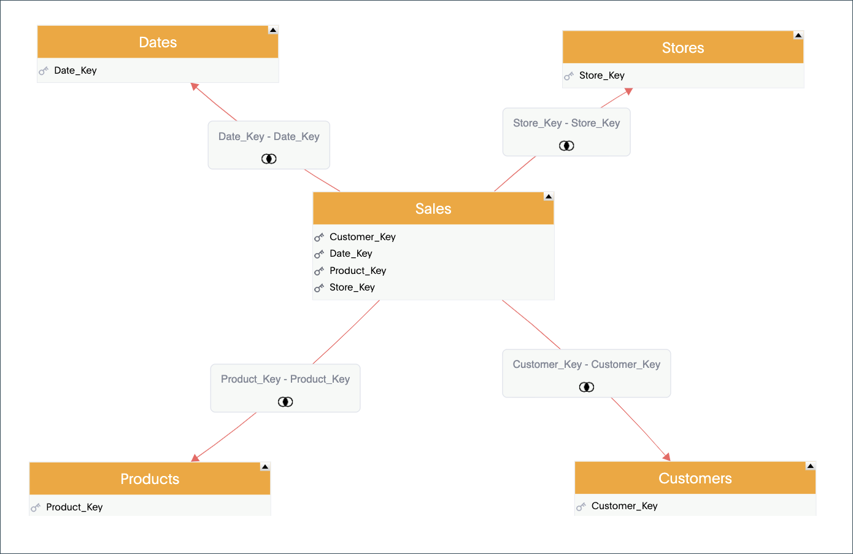
Task: Click the join icon under Product_Key - Product_Key
Action: click(x=285, y=402)
